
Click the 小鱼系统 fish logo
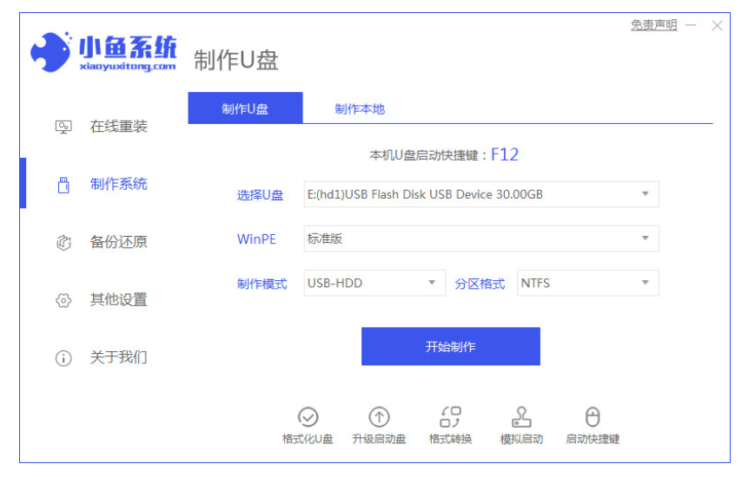pos(50,53)
